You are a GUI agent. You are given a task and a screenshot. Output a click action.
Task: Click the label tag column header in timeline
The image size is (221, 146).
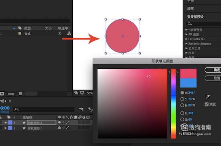(x=8, y=117)
